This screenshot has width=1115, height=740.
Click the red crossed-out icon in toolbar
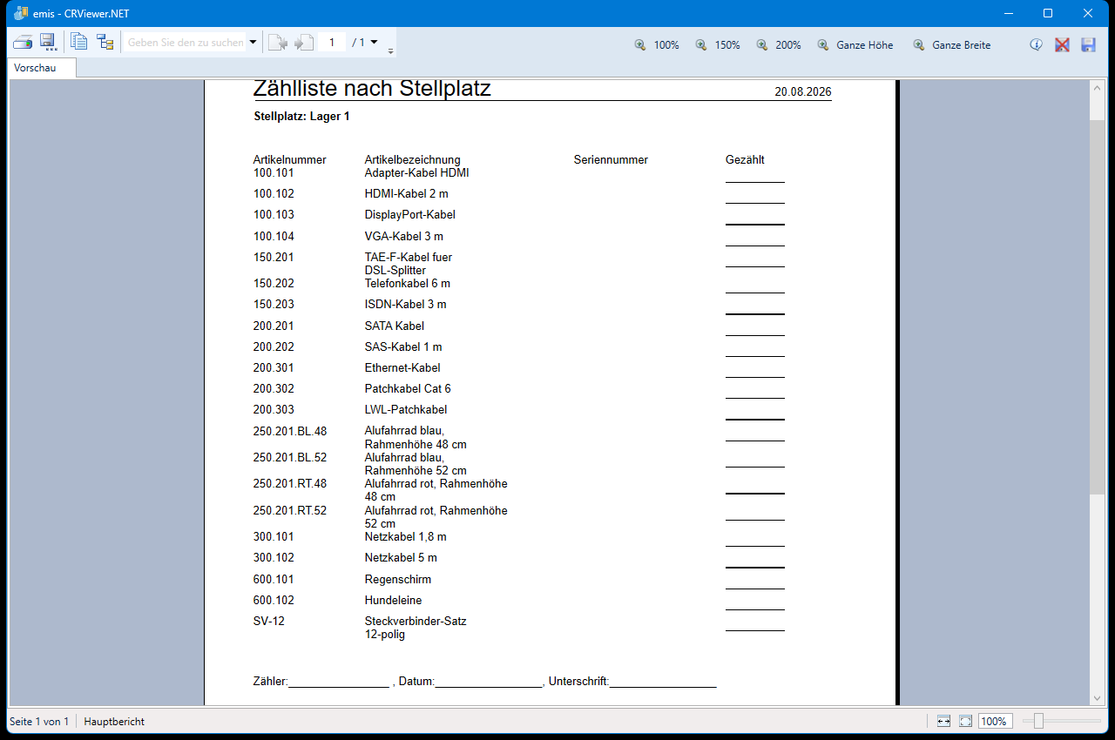click(1062, 44)
